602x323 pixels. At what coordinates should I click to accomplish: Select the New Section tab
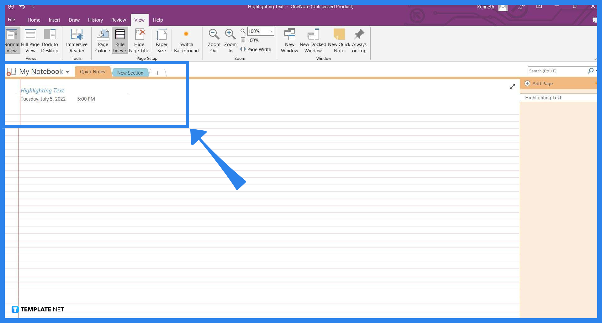130,72
